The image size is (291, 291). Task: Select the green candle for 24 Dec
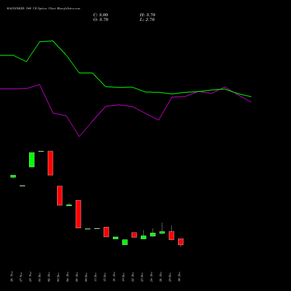coord(153,235)
